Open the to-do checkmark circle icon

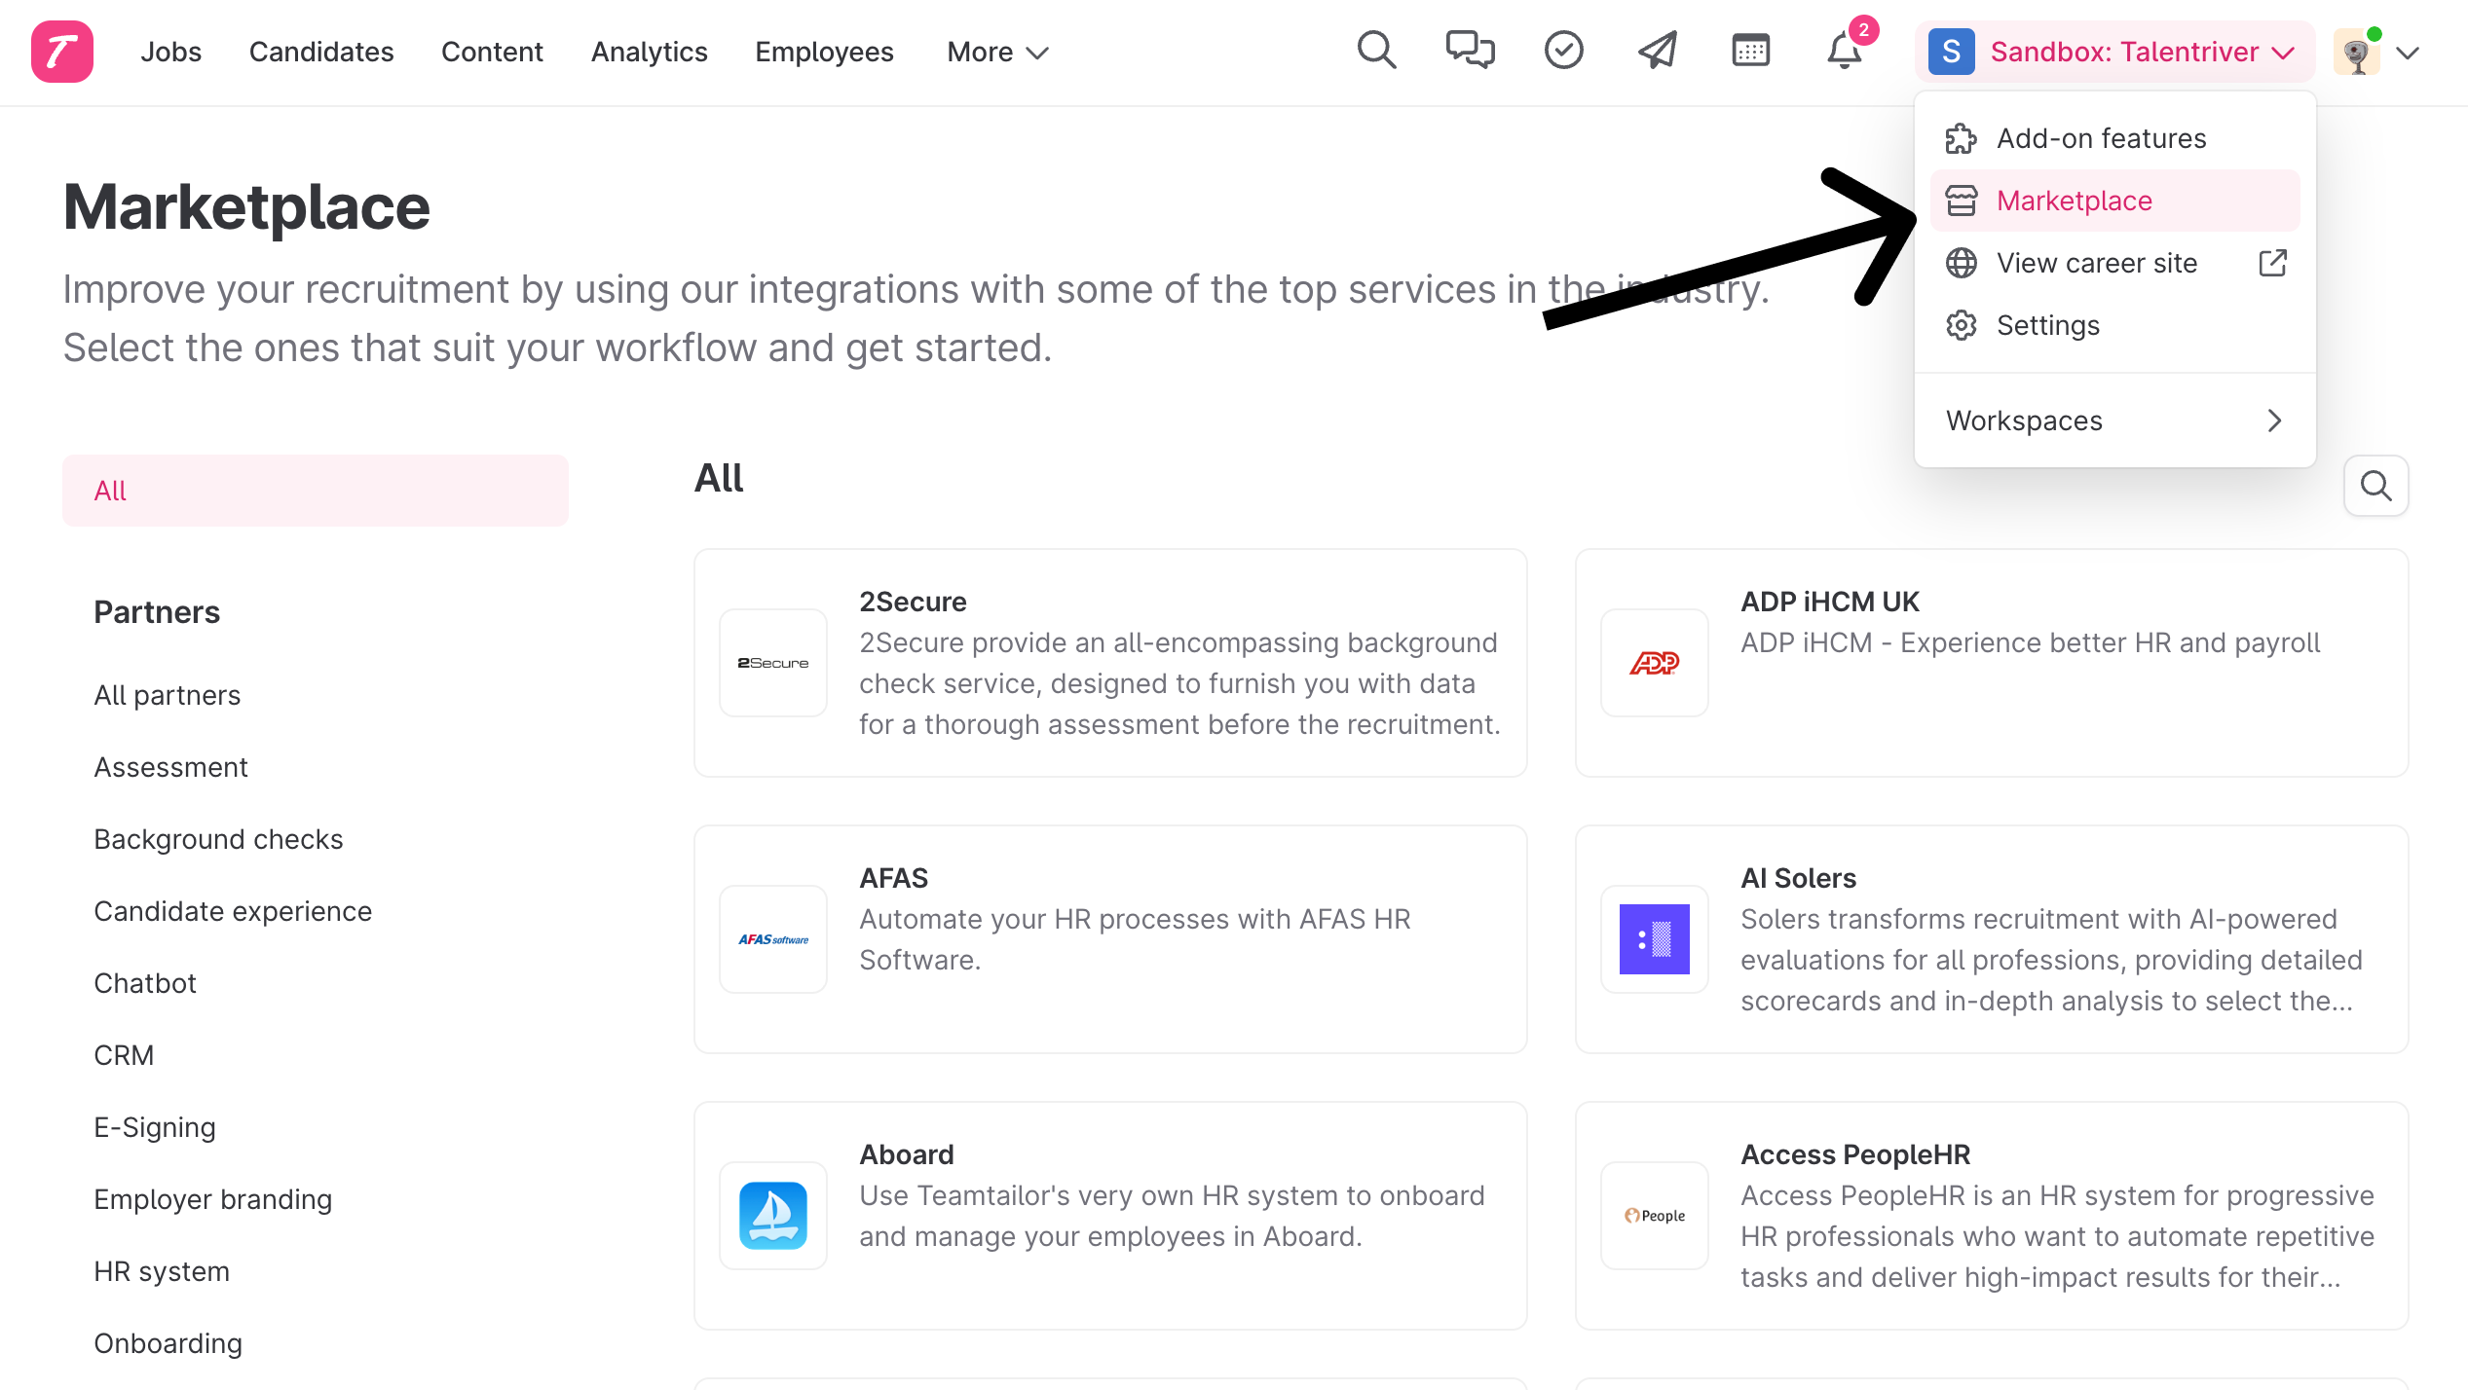click(x=1563, y=51)
